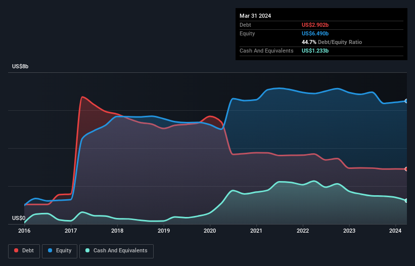The width and height of the screenshot is (415, 266).
Task: Click the US$8b y-axis label
Action: click(x=20, y=66)
